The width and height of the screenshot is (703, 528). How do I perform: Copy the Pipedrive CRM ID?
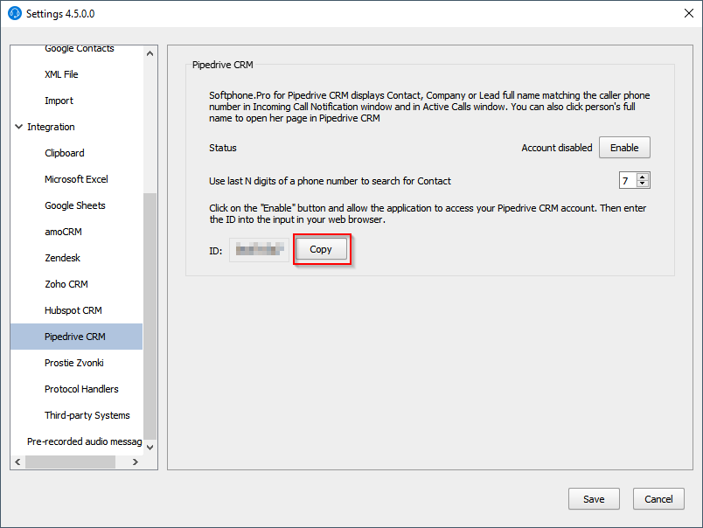pos(322,249)
